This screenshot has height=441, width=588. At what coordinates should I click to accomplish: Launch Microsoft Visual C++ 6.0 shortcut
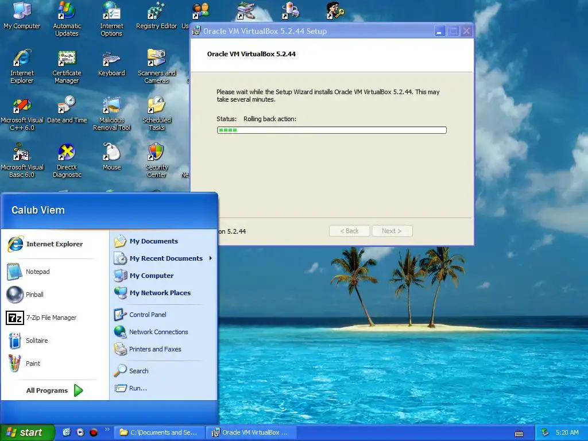[x=22, y=114]
